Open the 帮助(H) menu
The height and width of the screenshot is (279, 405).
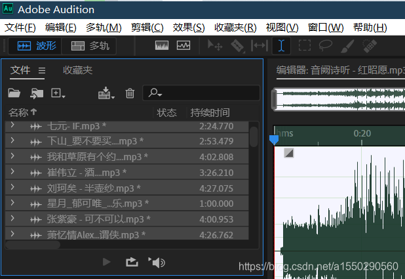point(370,27)
